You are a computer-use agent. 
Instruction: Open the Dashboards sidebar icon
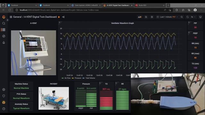(x=4, y=30)
